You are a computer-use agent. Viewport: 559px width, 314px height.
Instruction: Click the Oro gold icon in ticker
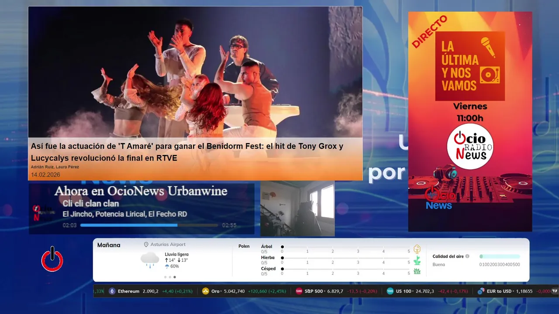[x=206, y=291]
